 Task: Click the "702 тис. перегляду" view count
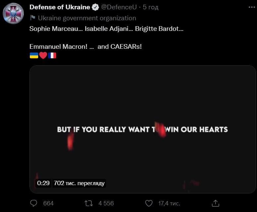[79, 183]
